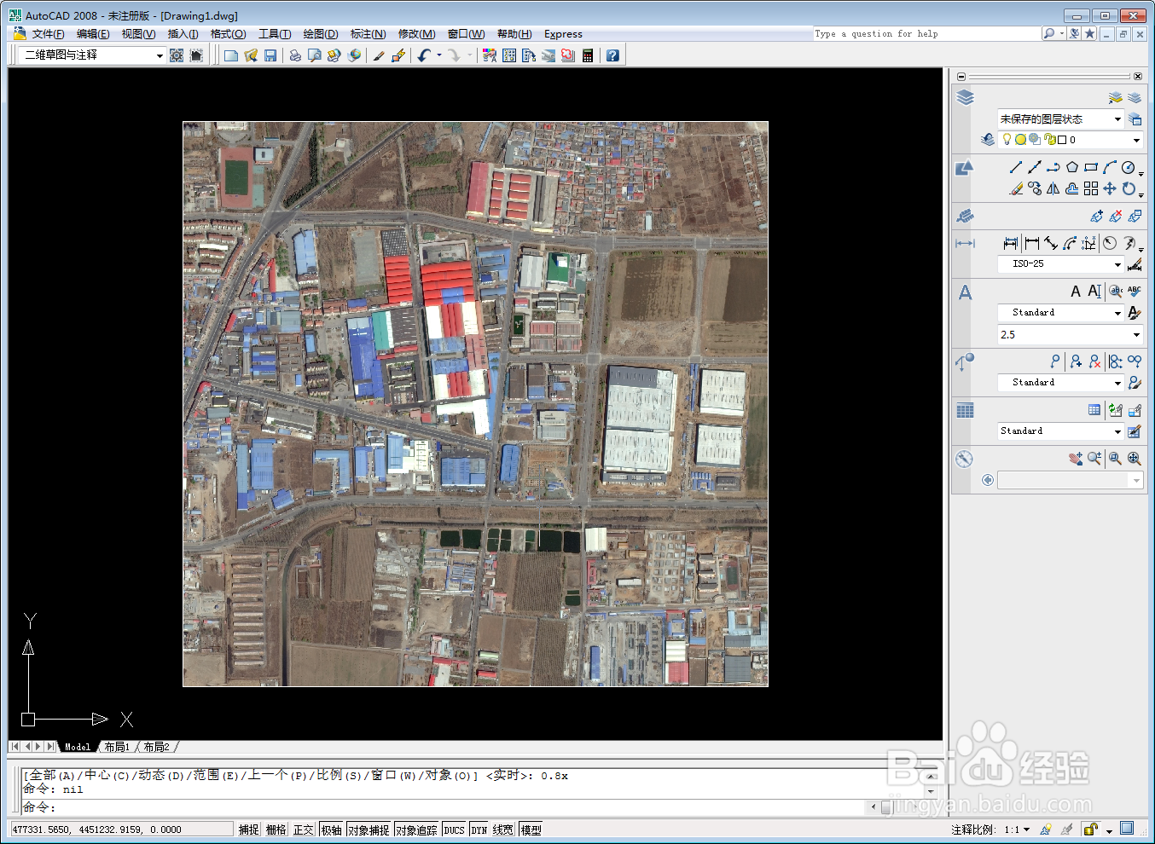Toggle 极轴 polar tracking in status bar
This screenshot has height=844, width=1155.
332,830
